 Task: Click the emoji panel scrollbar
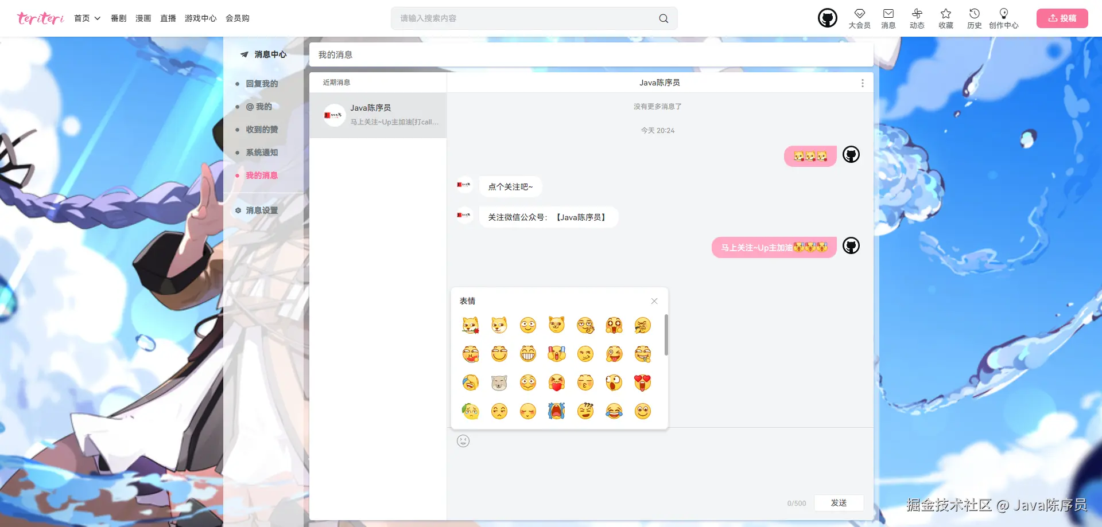coord(666,335)
